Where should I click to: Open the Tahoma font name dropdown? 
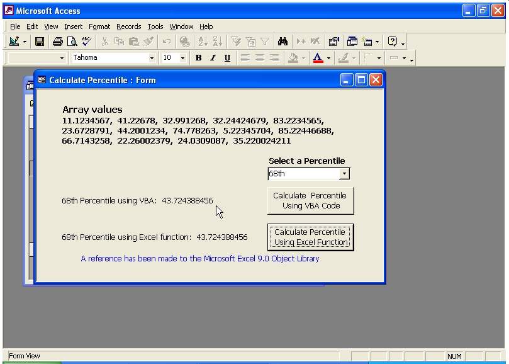tap(152, 58)
